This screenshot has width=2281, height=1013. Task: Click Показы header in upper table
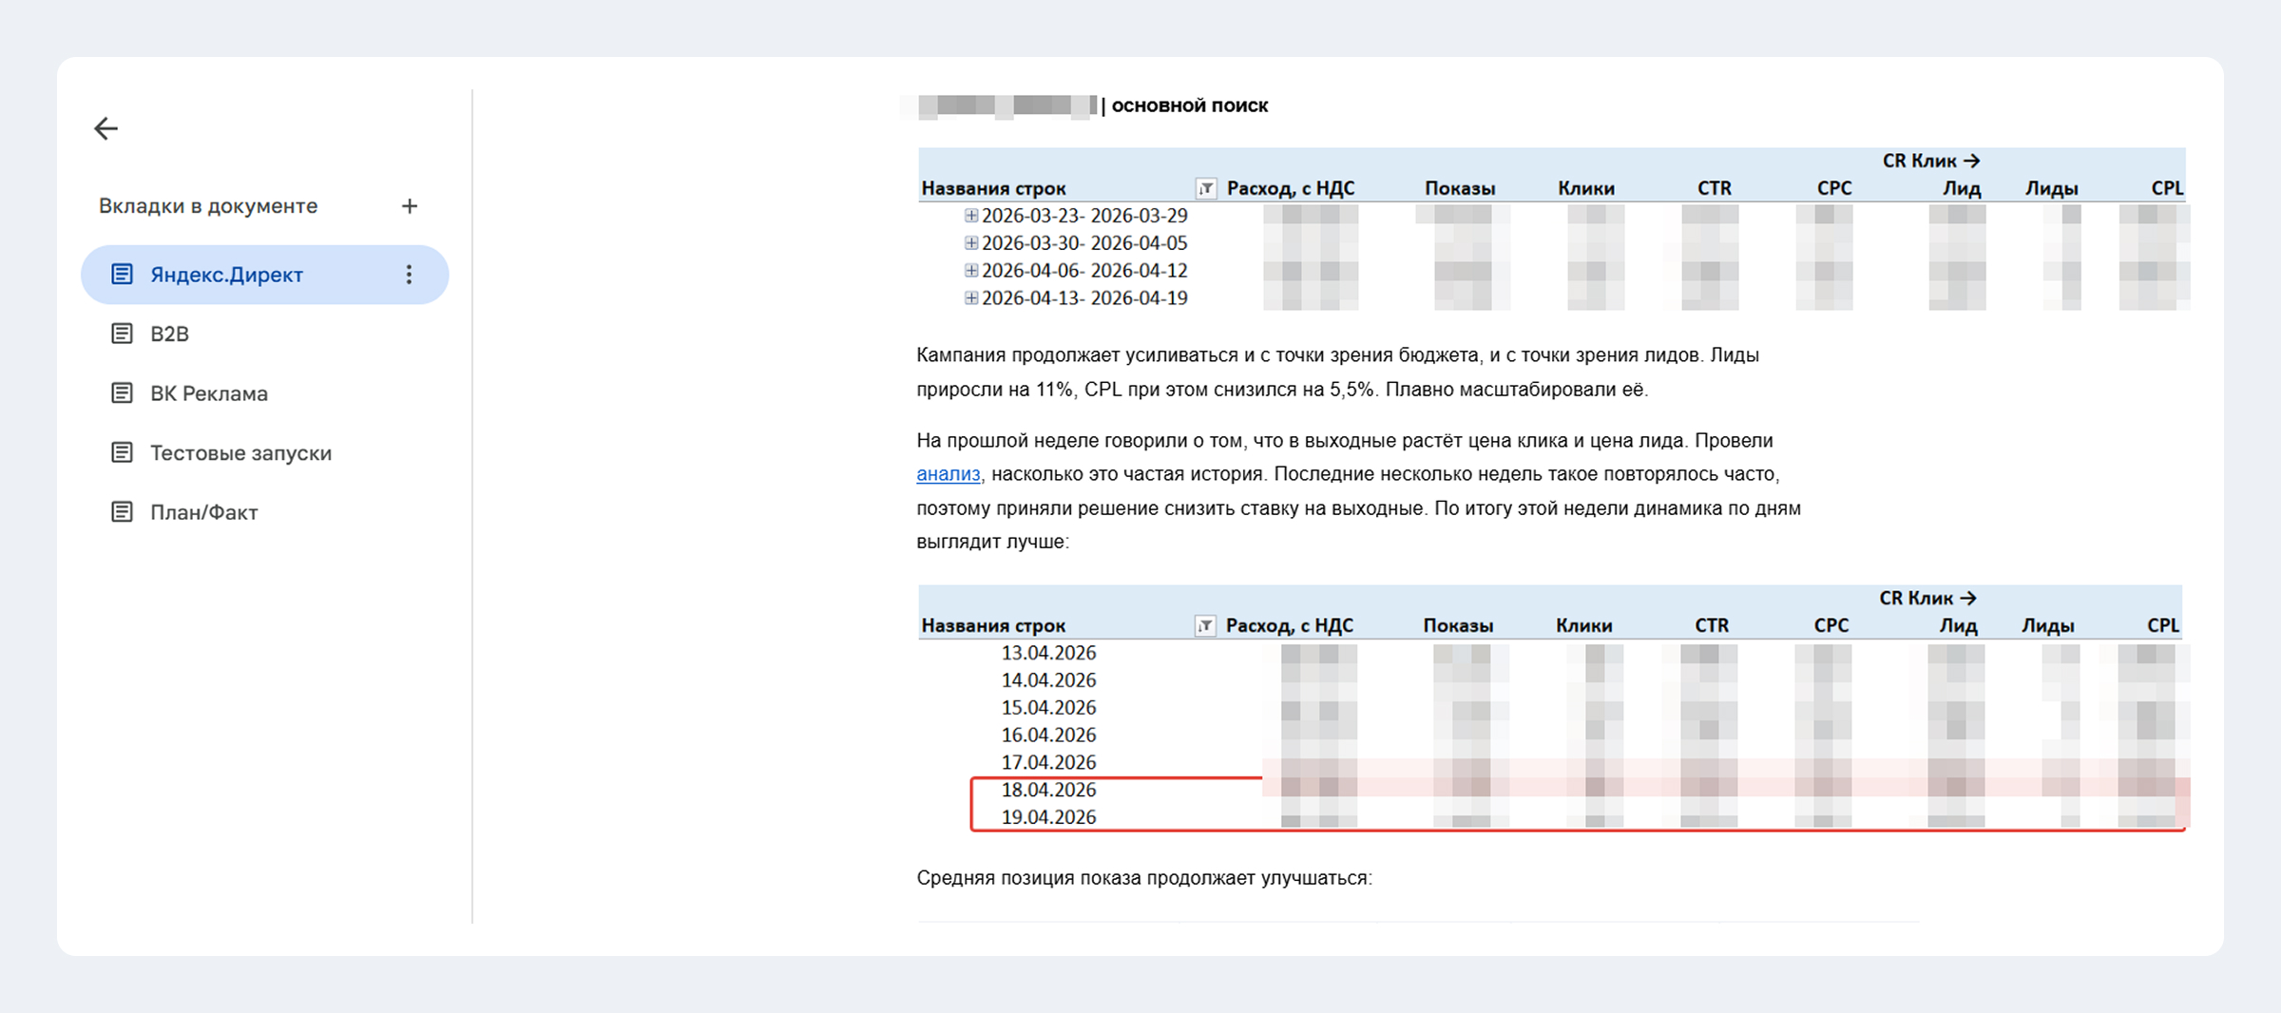click(1460, 188)
